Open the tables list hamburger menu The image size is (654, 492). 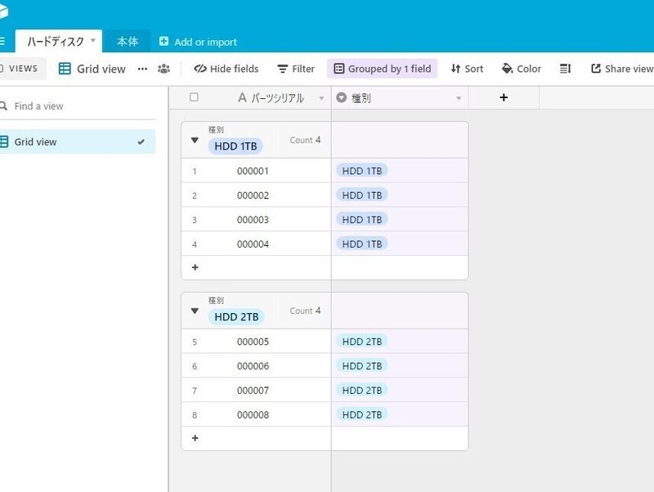click(2, 42)
